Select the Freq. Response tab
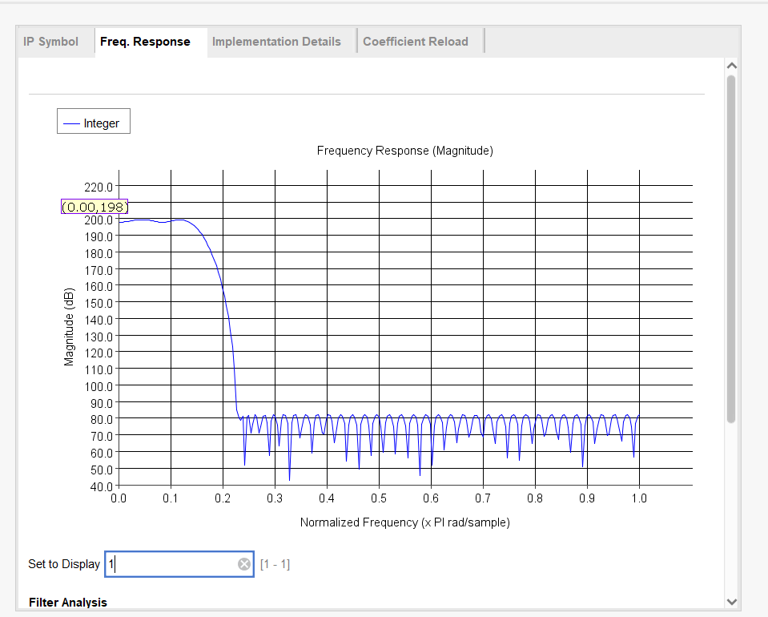Viewport: 768px width, 617px height. point(145,42)
